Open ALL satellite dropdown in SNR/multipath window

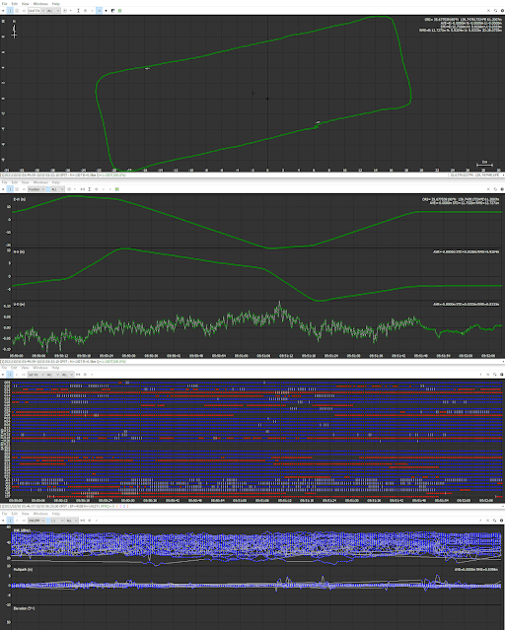tap(72, 521)
